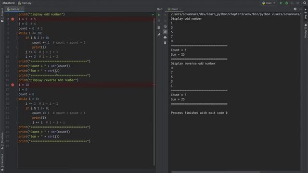The width and height of the screenshot is (308, 173).
Task: Open Run tool window on right sidebar
Action: (x=306, y=14)
